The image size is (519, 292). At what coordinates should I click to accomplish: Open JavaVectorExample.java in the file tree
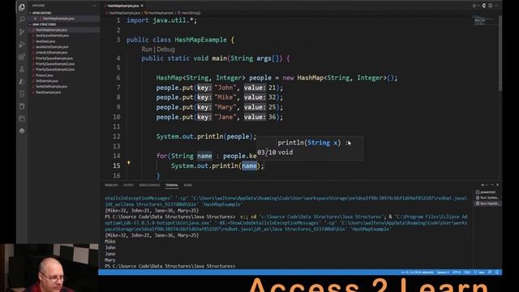pos(52,47)
